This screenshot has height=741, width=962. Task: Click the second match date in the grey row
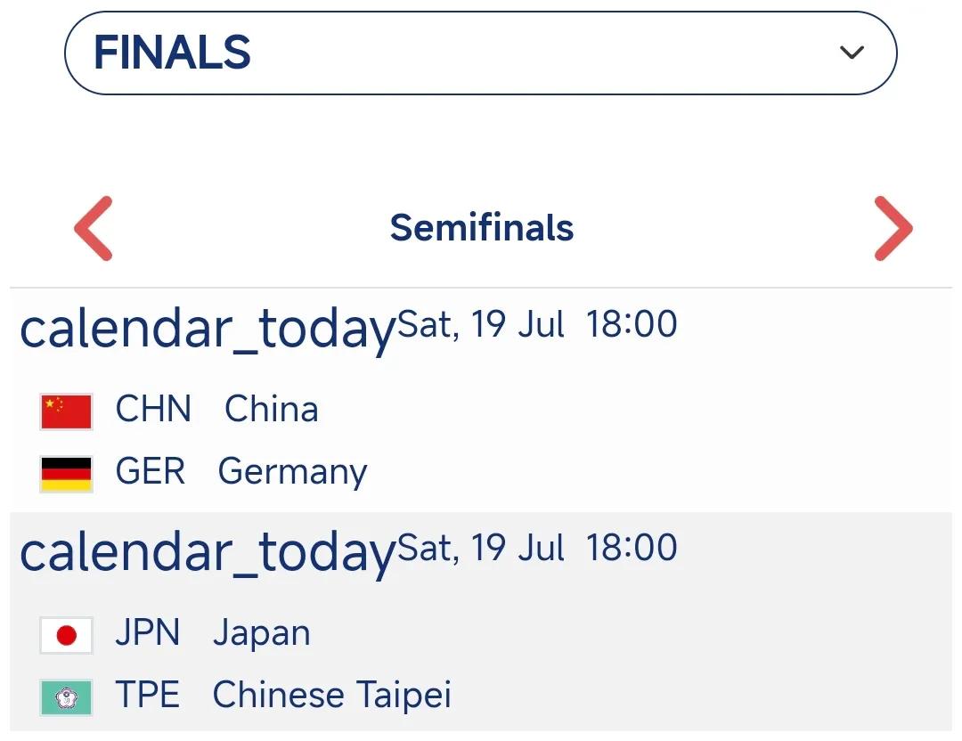(x=537, y=548)
